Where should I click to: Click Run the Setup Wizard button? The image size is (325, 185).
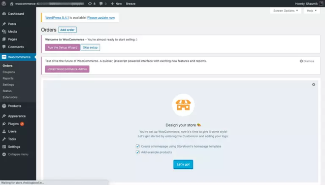coord(62,47)
